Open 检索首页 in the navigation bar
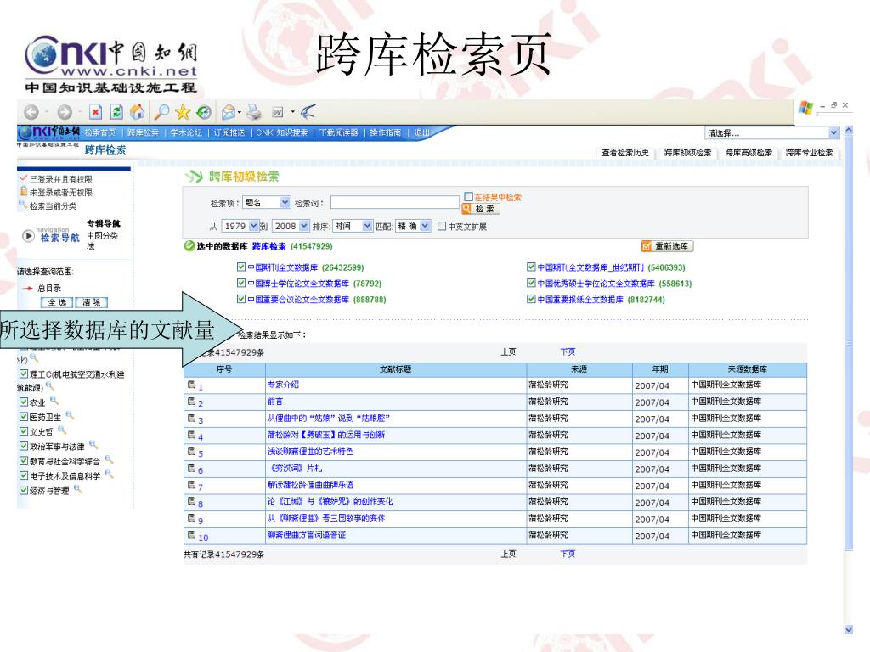 tap(100, 132)
